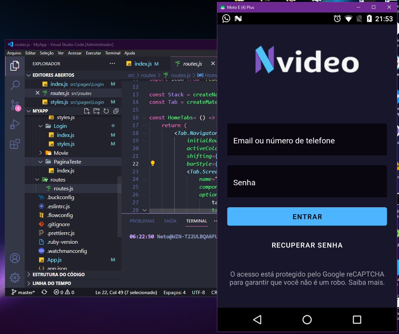399x334 pixels.
Task: Collapse all folders using the Explorer icon
Action: 115,111
